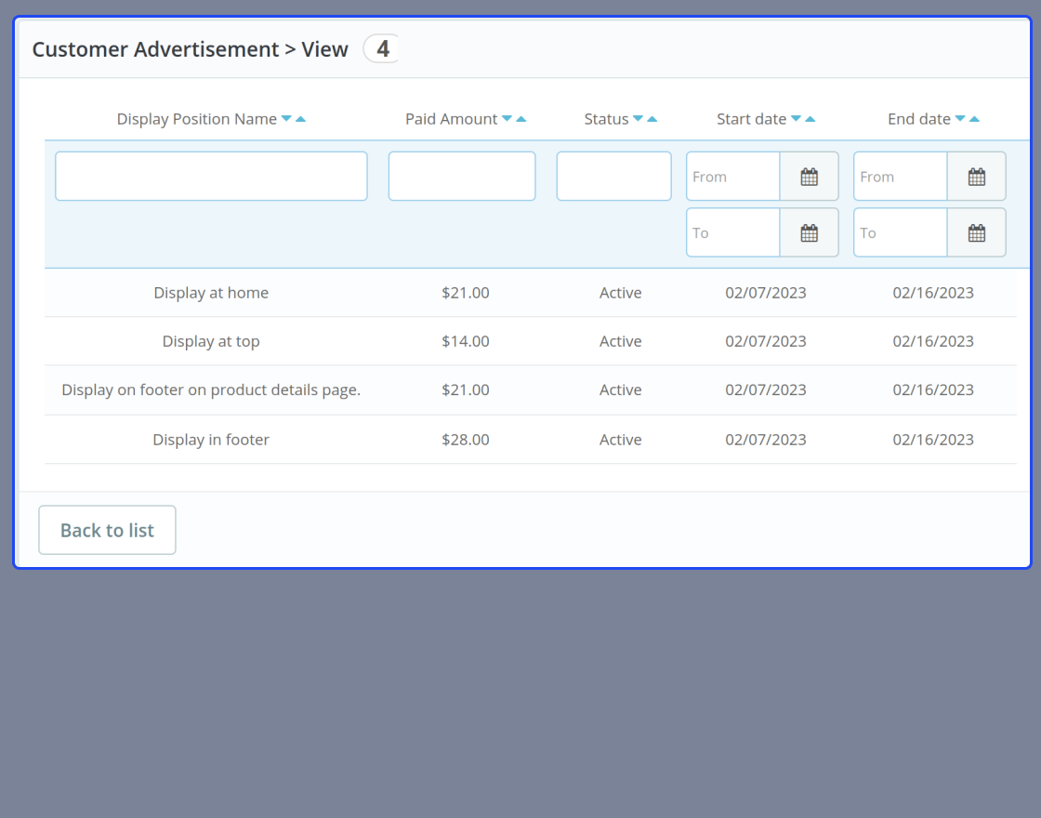The image size is (1041, 818).
Task: Focus the Status filter field
Action: click(x=614, y=176)
